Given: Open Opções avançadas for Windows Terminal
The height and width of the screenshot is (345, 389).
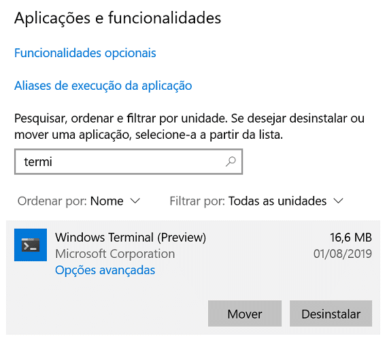Looking at the screenshot, I should point(105,270).
